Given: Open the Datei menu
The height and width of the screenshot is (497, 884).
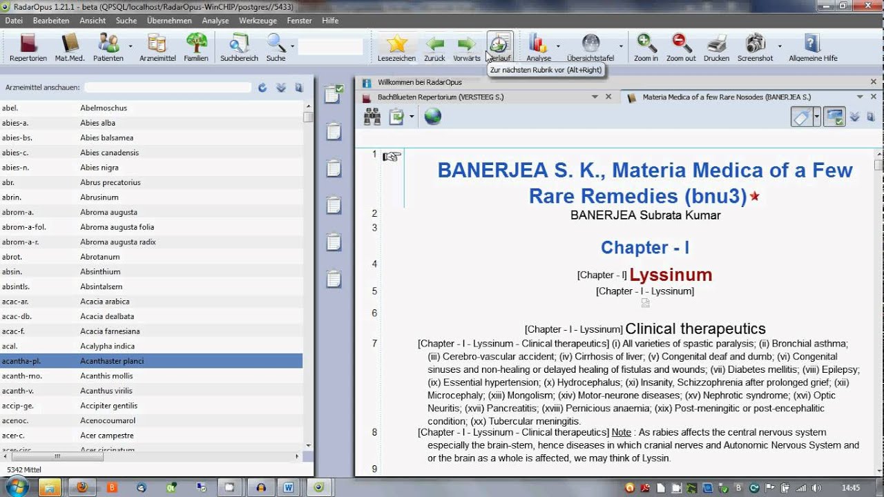Looking at the screenshot, I should [14, 21].
